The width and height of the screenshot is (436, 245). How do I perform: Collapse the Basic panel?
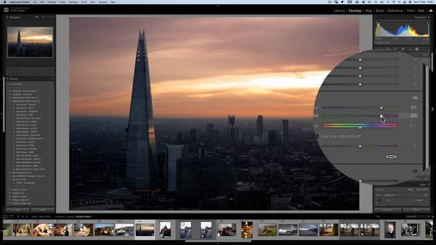pyautogui.click(x=429, y=184)
